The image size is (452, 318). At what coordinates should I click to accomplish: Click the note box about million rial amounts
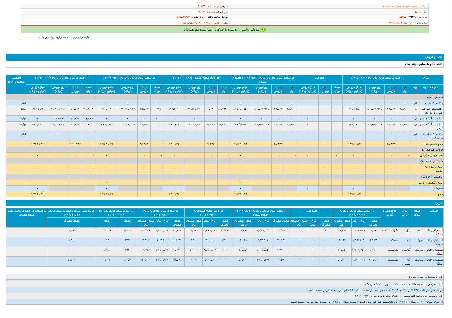56,37
